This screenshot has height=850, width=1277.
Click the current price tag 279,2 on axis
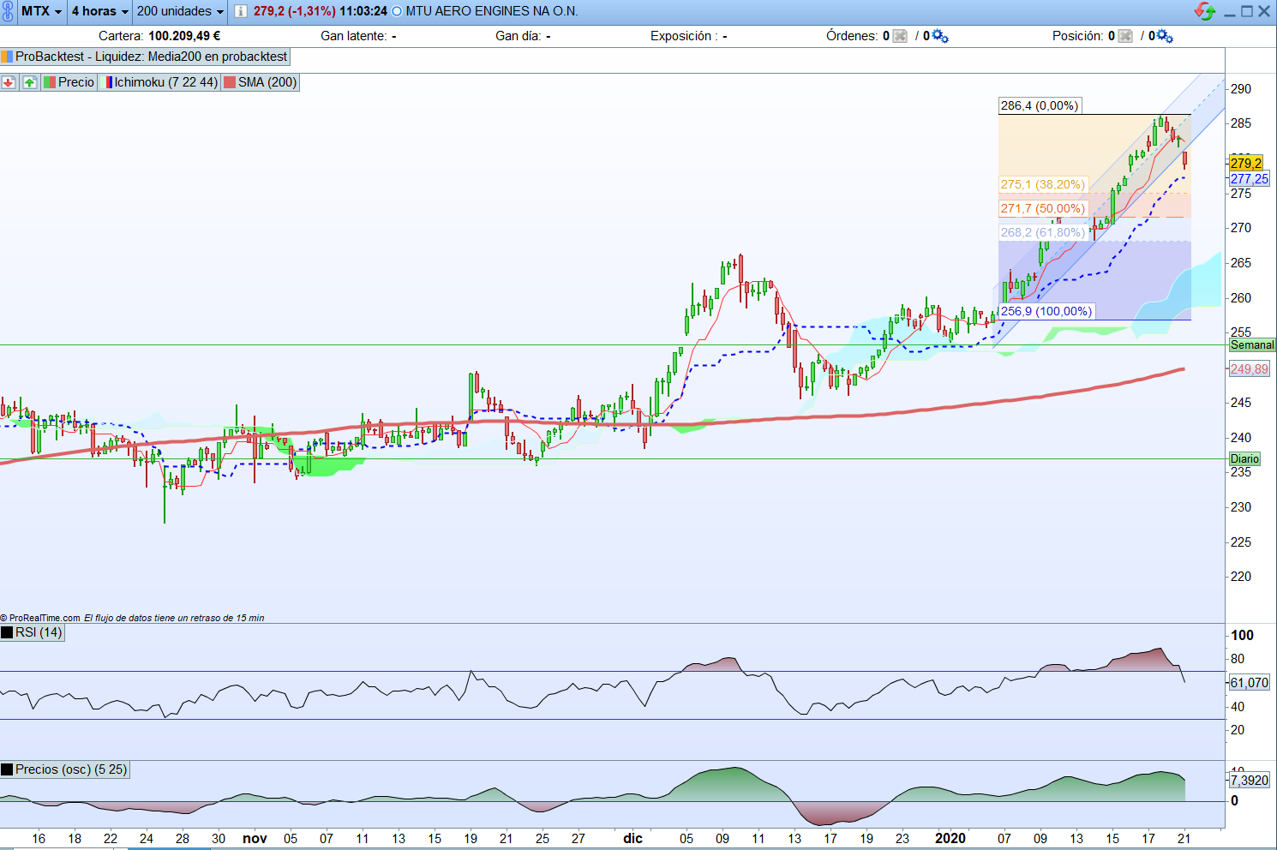tap(1246, 163)
